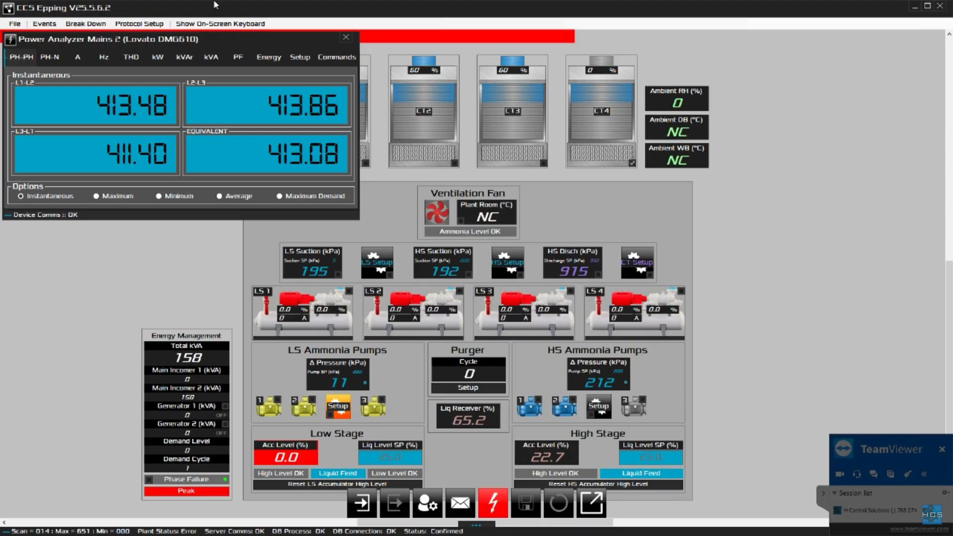Collapse the TeamViewer Session list triangle
953x536 pixels.
834,493
